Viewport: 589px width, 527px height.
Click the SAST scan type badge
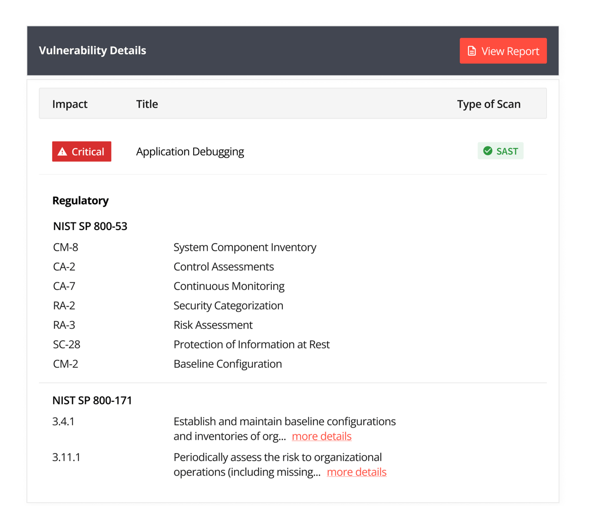pyautogui.click(x=501, y=150)
